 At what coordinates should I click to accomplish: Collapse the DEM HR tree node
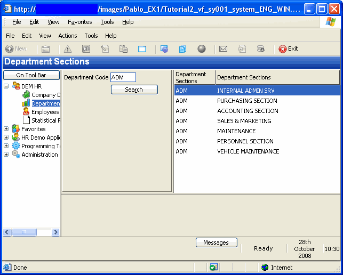[x=6, y=86]
